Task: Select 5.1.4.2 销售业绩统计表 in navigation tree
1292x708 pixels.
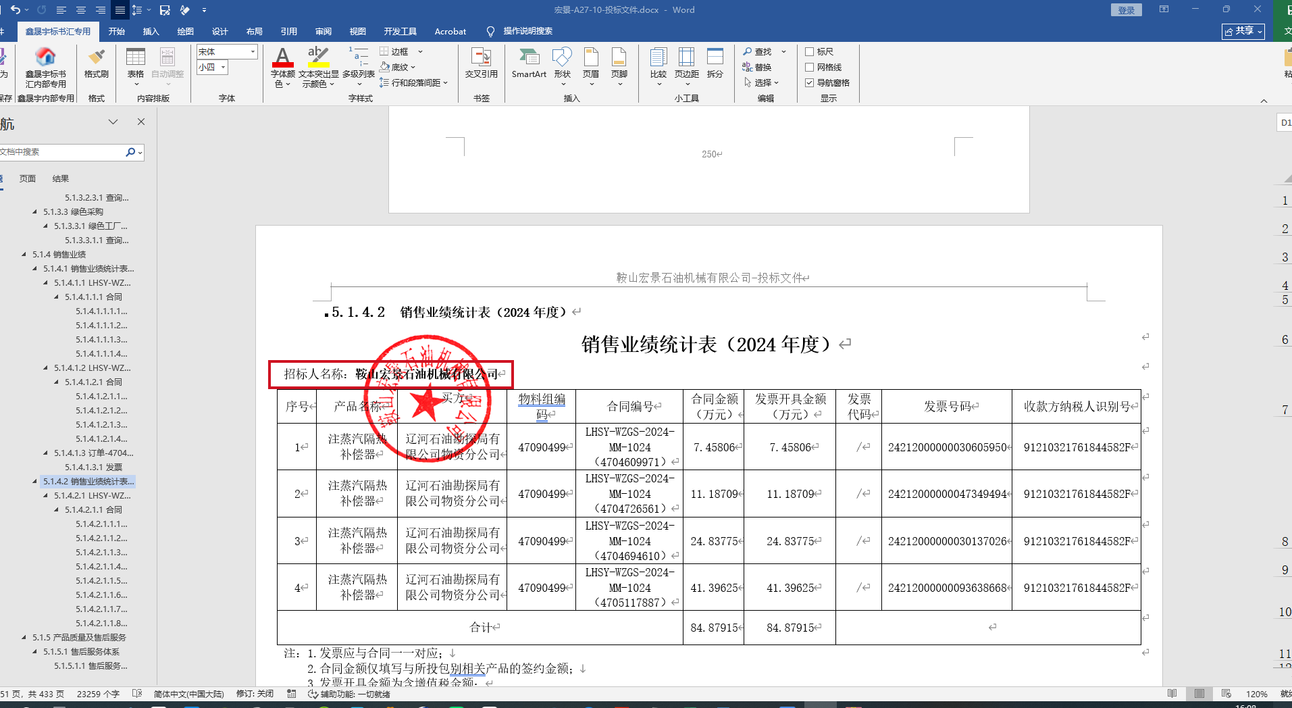Action: (x=88, y=482)
